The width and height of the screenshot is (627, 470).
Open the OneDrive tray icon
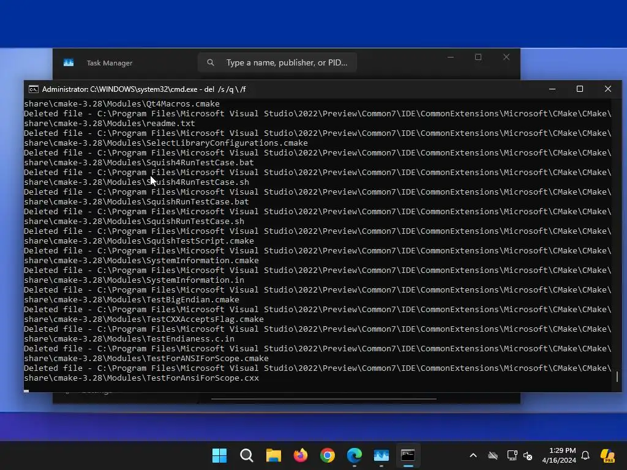coord(493,455)
